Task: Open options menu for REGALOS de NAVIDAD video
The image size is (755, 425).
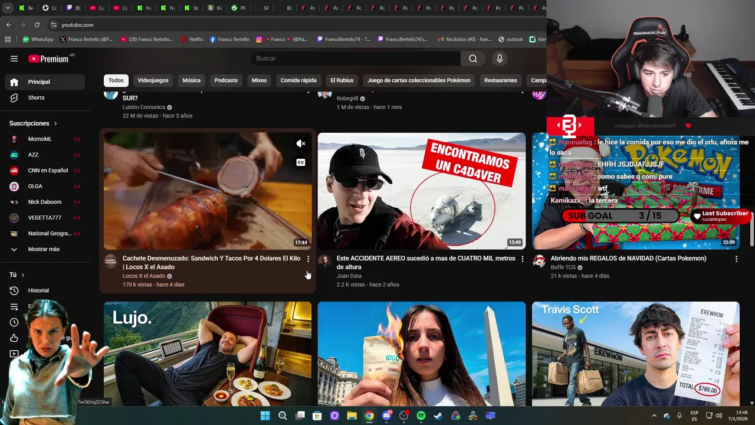Action: coord(736,259)
